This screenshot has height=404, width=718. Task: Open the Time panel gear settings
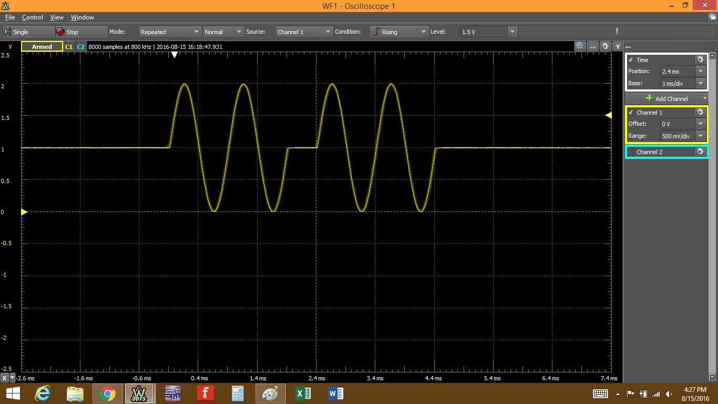point(700,59)
